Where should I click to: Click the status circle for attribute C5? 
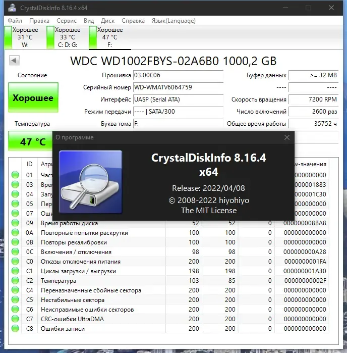click(15, 300)
